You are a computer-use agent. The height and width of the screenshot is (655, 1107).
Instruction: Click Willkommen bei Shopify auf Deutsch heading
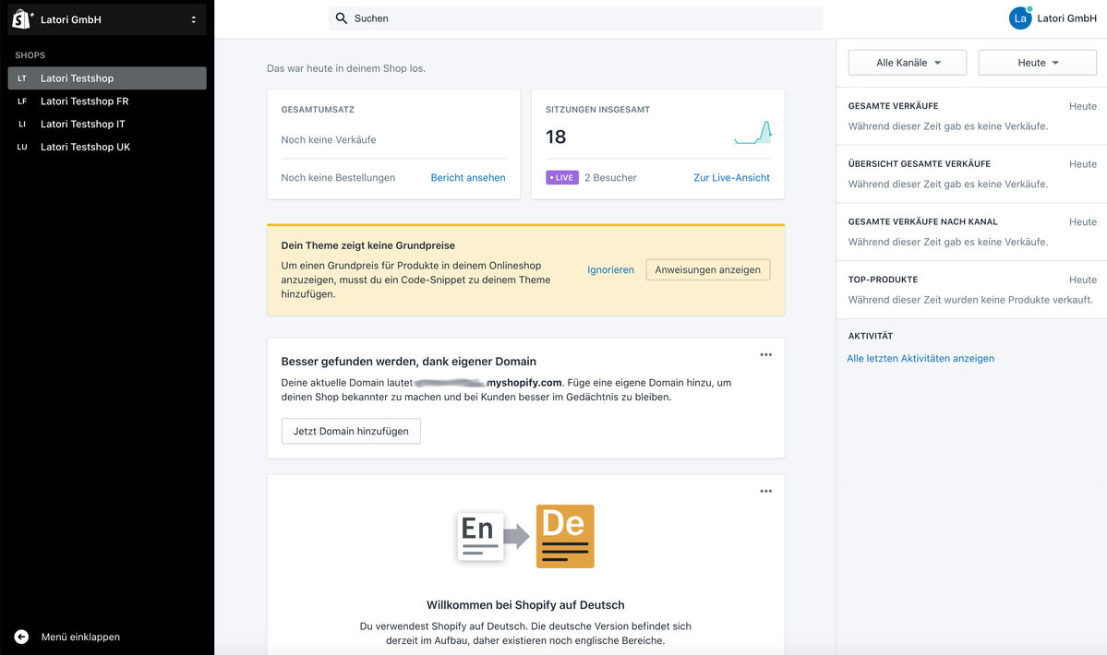point(525,605)
